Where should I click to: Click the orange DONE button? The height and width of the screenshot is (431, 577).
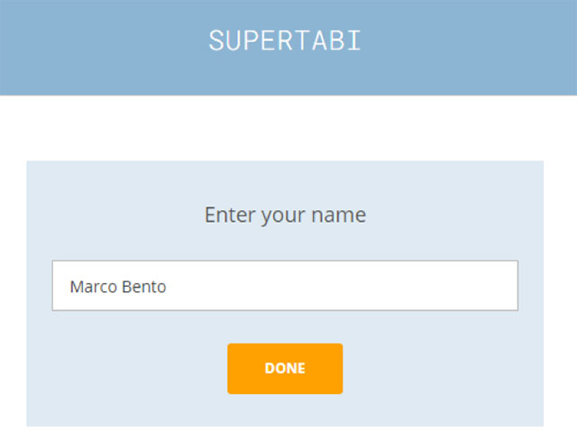click(285, 368)
